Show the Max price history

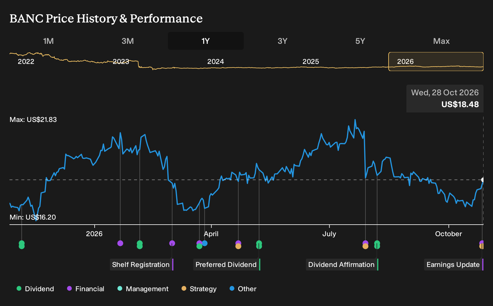(x=441, y=41)
